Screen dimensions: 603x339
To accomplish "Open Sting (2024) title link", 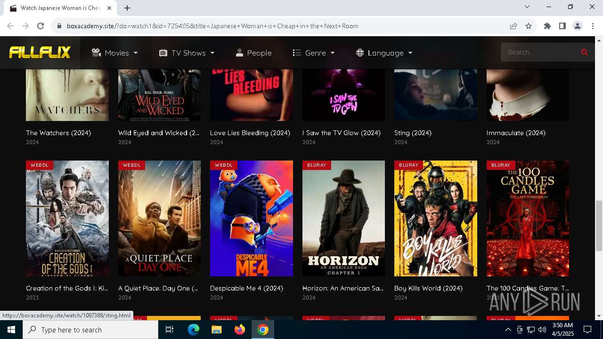I will (x=413, y=133).
